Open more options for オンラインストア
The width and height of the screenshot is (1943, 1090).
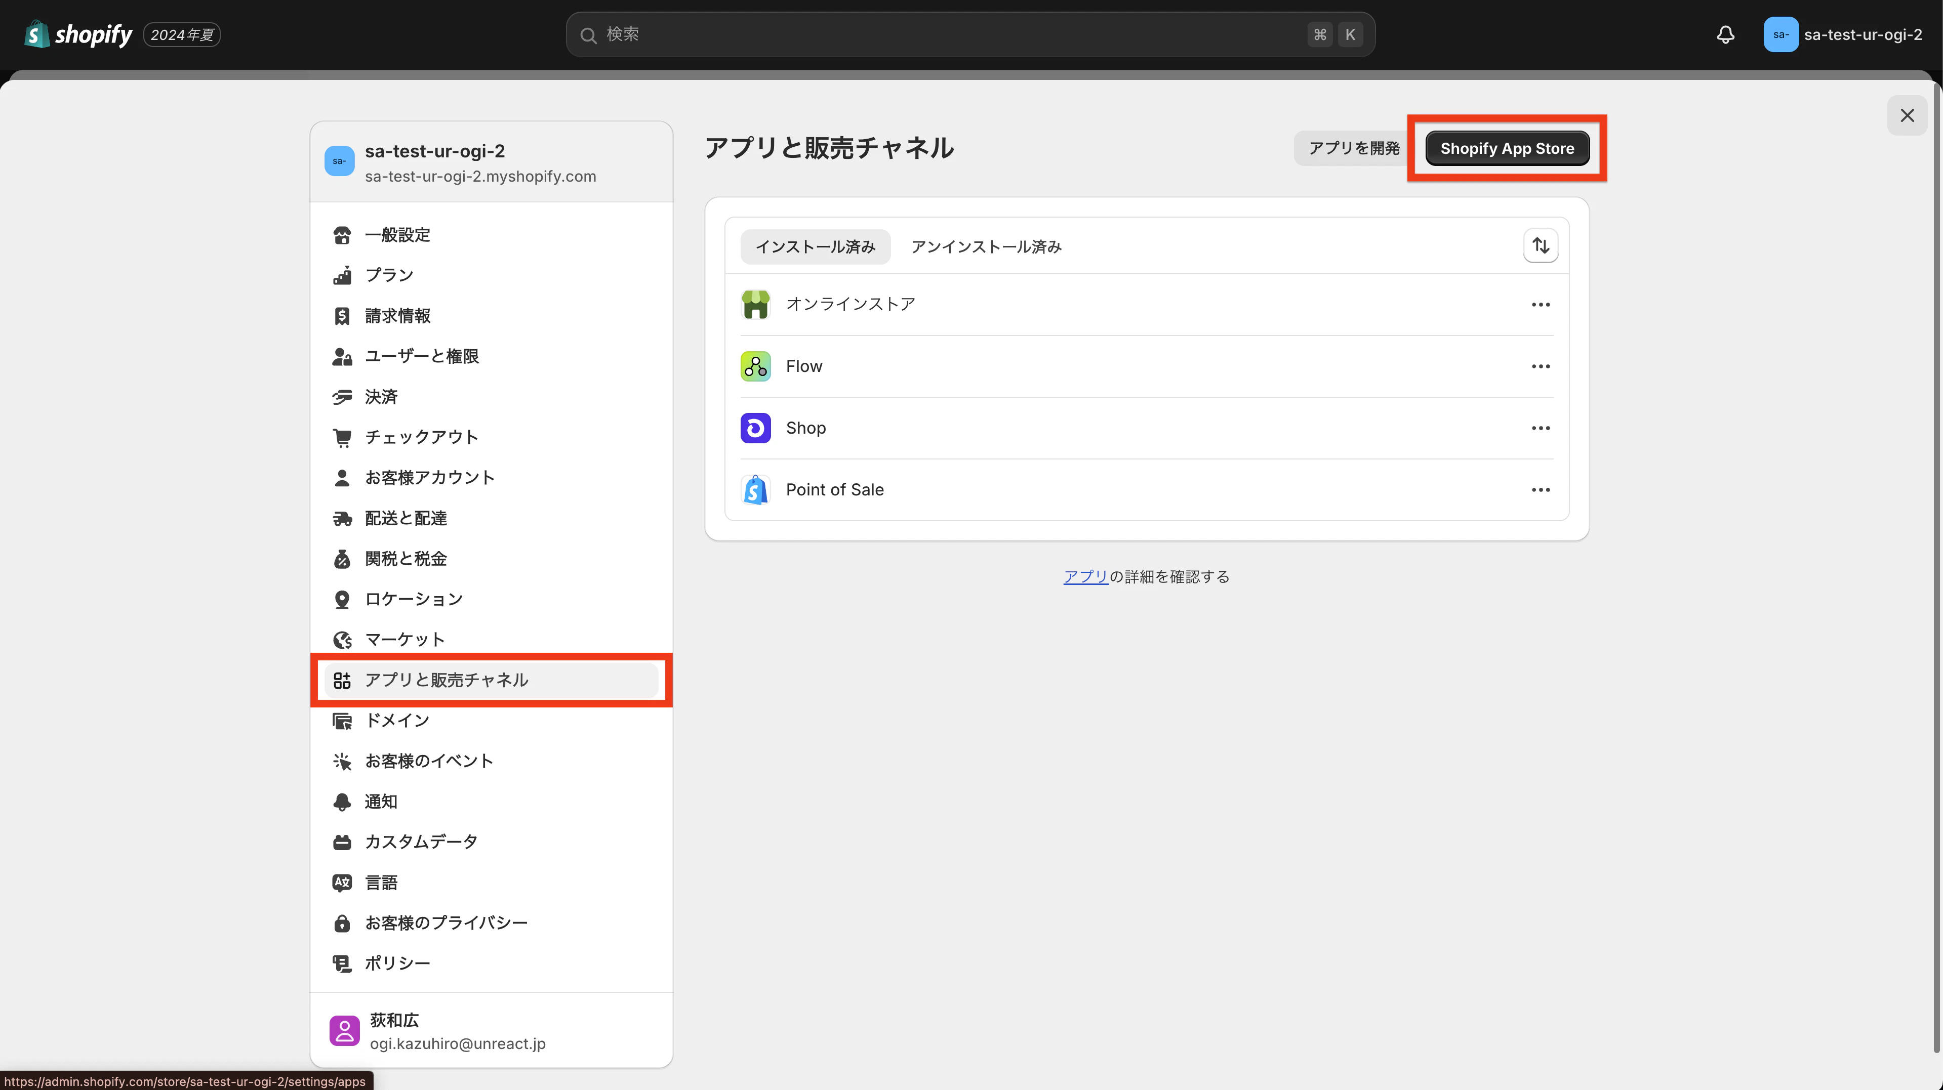coord(1540,305)
